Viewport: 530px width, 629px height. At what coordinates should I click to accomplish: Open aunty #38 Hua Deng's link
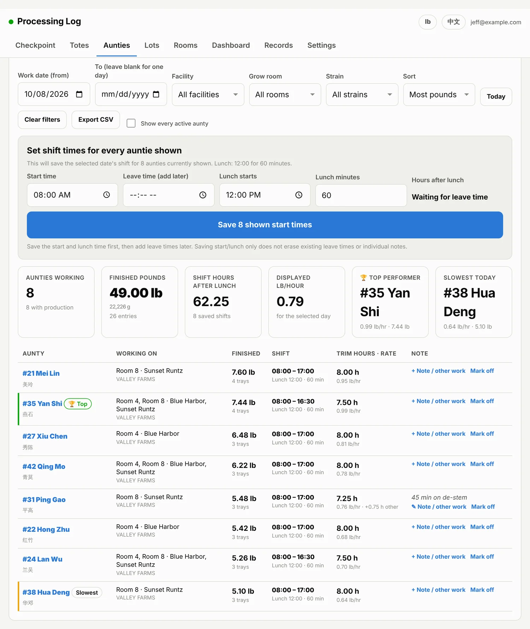click(x=46, y=592)
